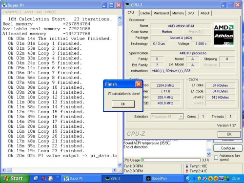Viewport: 244px width, 183px height.
Task: Click multiplier value x 11.0
Action: pos(165,91)
